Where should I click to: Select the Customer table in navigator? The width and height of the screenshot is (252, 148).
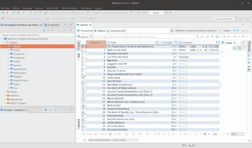point(19,54)
